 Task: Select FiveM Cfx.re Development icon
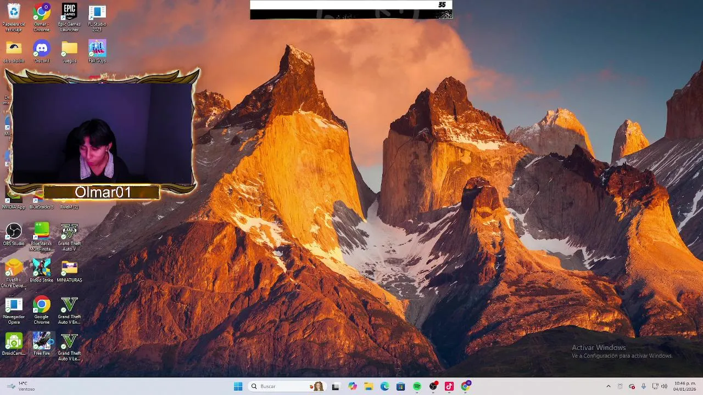click(14, 273)
